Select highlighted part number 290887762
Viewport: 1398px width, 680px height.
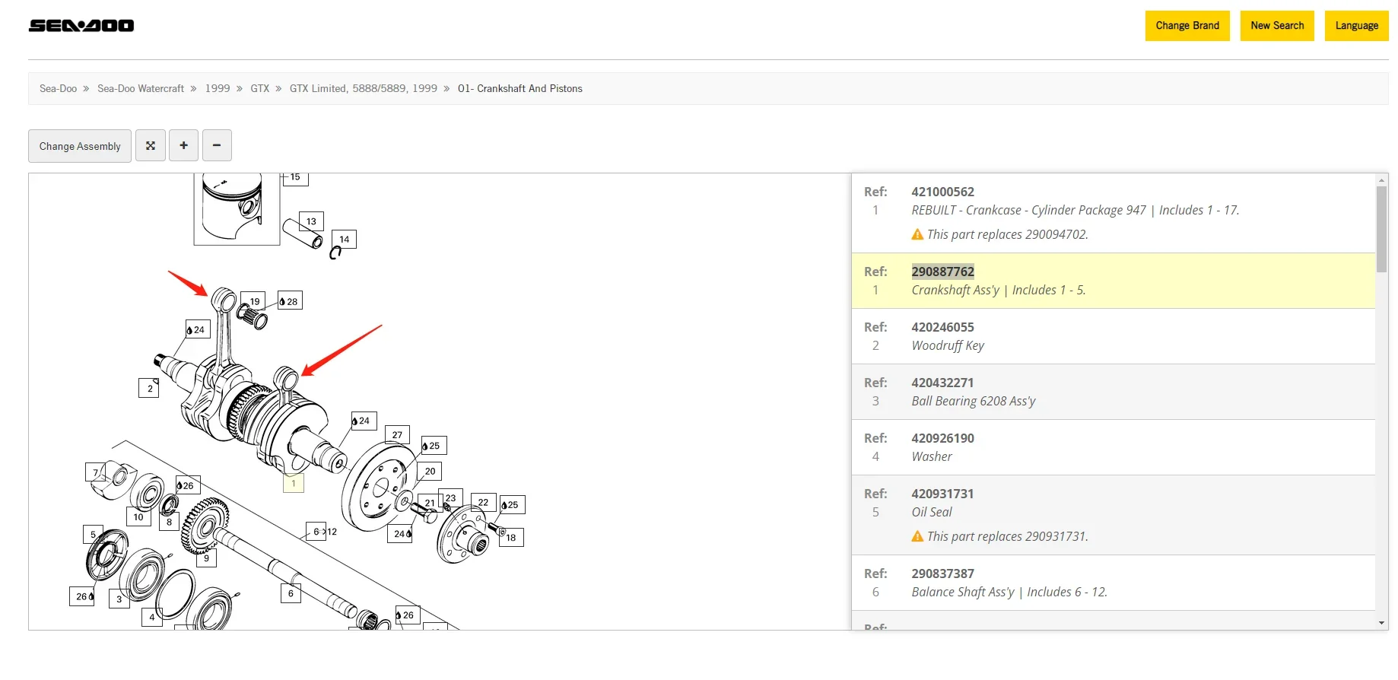point(942,272)
